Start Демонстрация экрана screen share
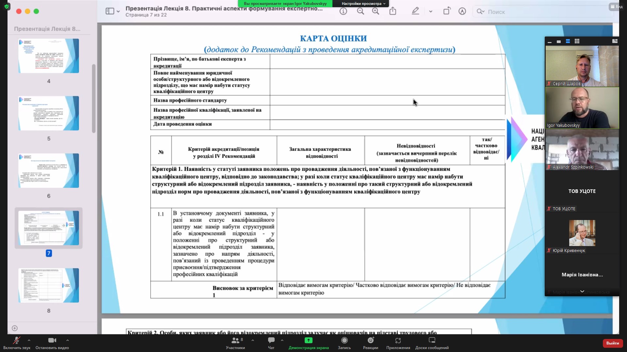The width and height of the screenshot is (627, 352). pyautogui.click(x=309, y=343)
